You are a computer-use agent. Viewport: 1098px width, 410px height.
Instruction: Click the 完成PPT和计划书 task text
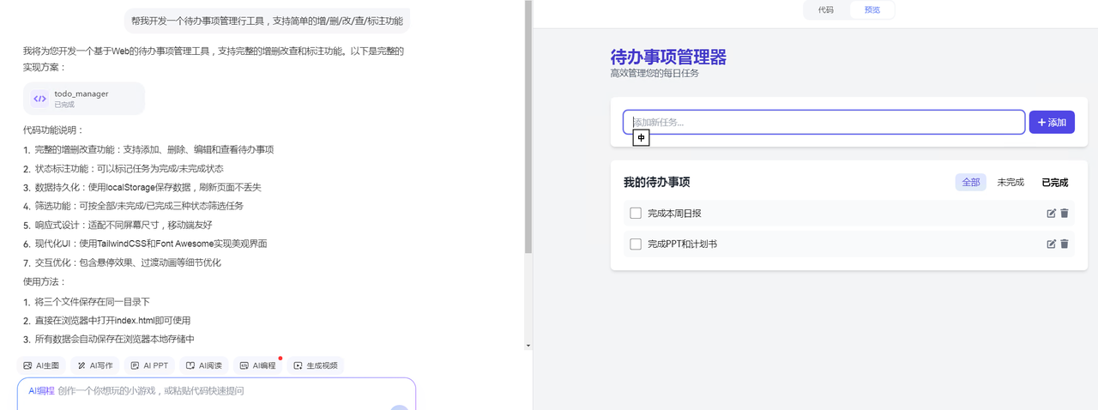[683, 244]
